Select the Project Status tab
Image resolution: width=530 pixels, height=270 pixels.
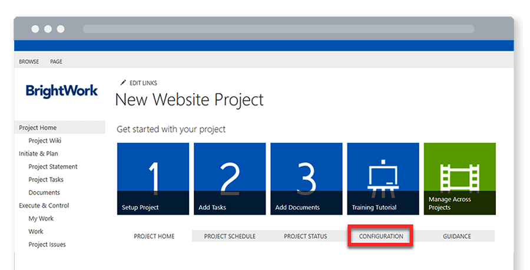pyautogui.click(x=305, y=236)
